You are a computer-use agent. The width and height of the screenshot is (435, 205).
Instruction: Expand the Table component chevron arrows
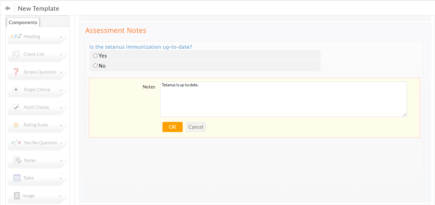point(61,179)
